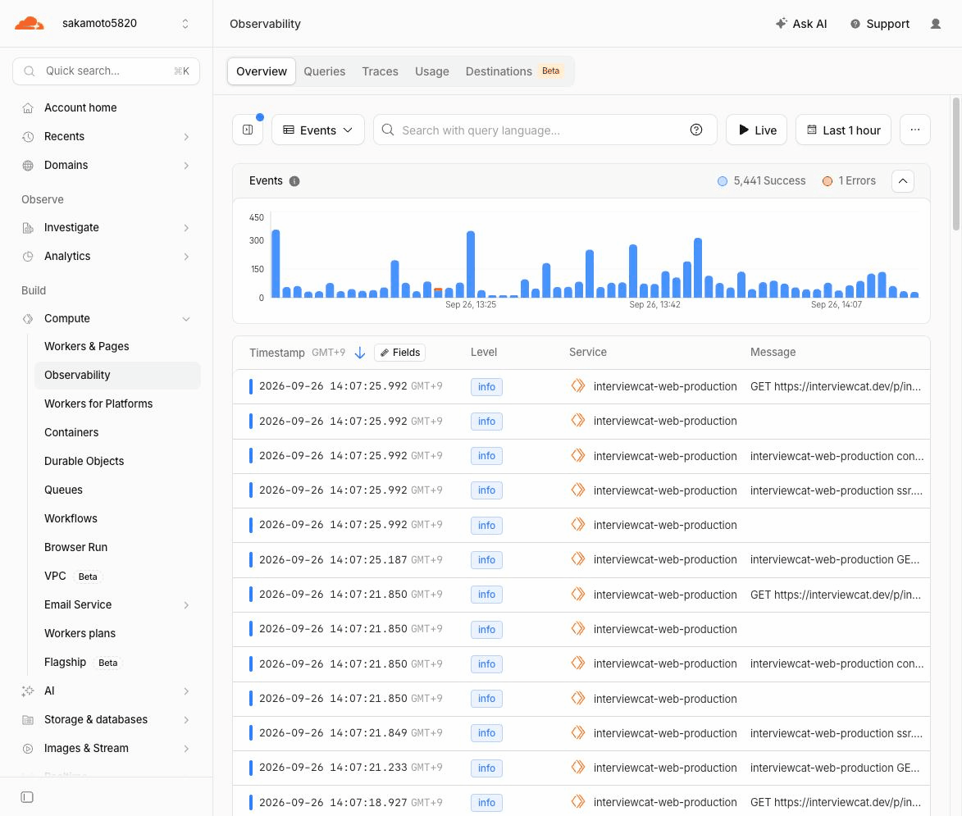
Task: Switch to the Traces tab
Action: tap(380, 71)
